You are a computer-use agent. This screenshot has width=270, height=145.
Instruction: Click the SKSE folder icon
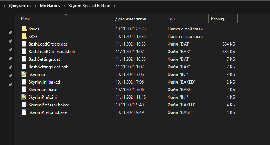click(24, 36)
